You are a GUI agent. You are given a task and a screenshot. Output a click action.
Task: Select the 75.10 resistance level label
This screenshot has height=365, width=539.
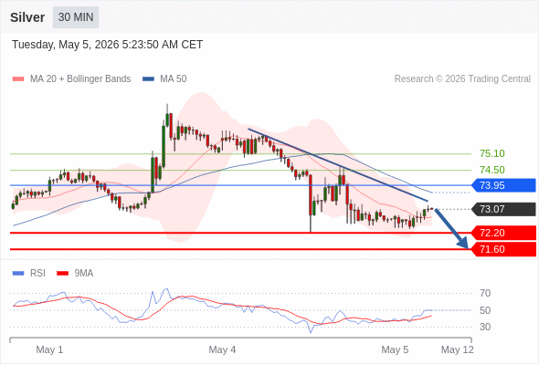coord(491,153)
